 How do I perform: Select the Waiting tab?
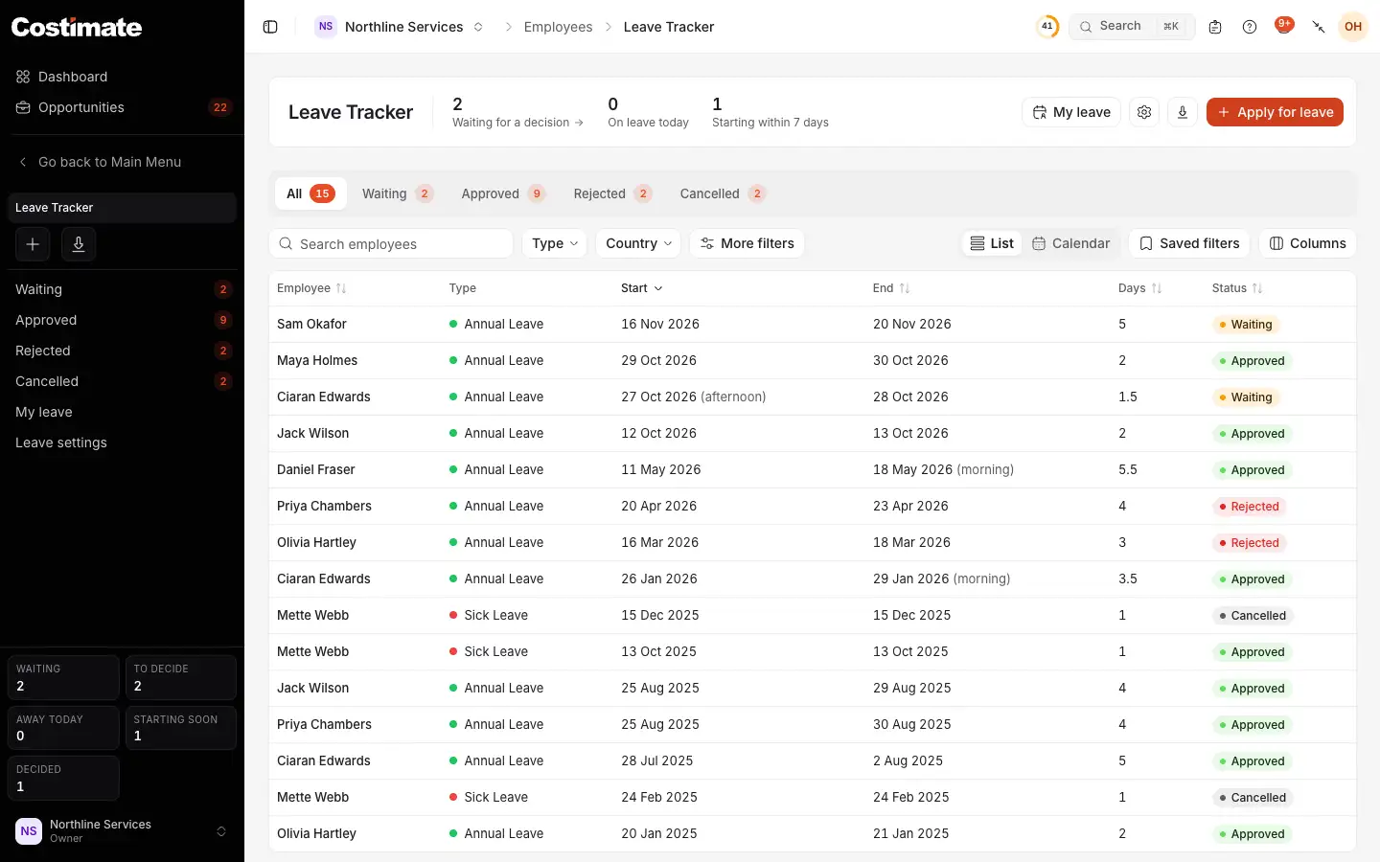click(397, 193)
